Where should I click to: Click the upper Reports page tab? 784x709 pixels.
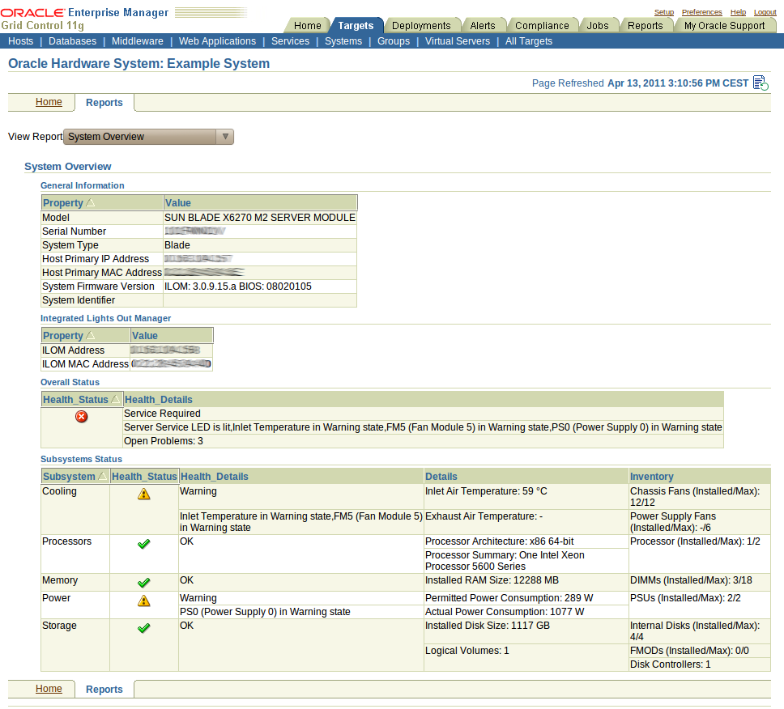104,103
